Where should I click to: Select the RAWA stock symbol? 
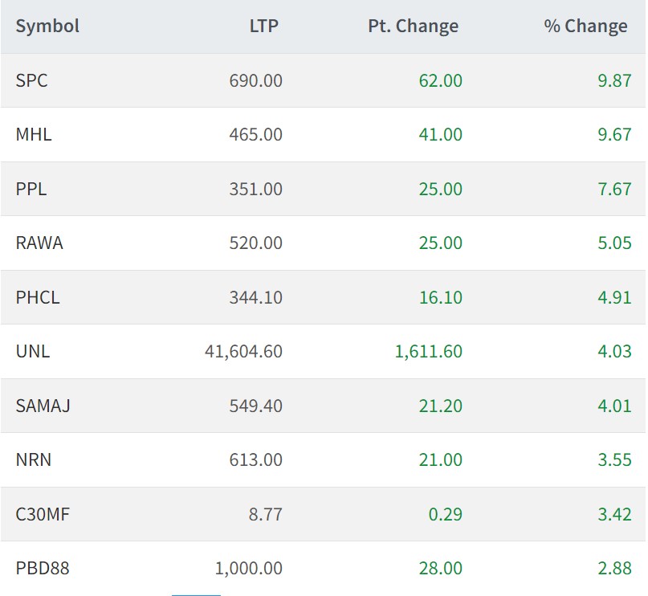[39, 243]
